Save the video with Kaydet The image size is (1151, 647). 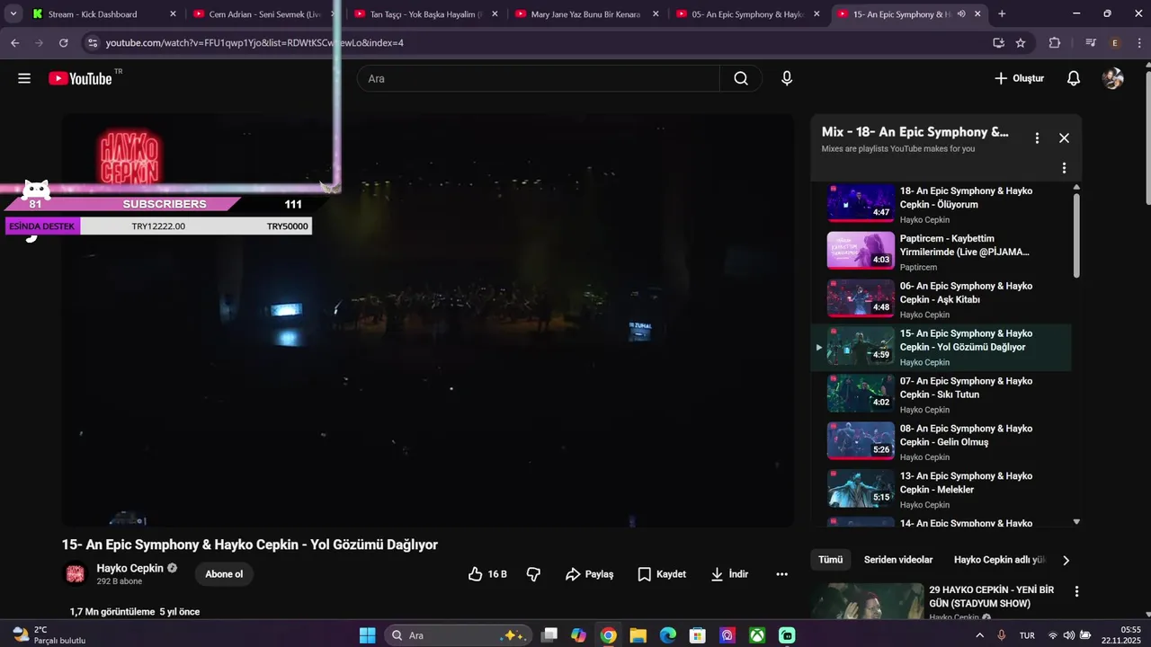point(662,574)
